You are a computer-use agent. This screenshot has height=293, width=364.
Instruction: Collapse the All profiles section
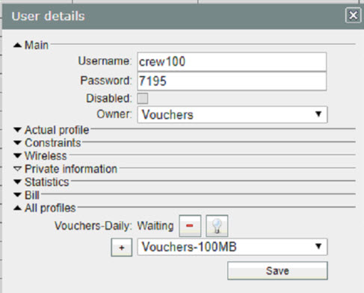click(17, 208)
